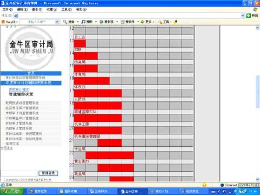This screenshot has width=260, height=195.
Task: Expand the dropdown arrow next to 搜影视
Action: click(x=117, y=22)
